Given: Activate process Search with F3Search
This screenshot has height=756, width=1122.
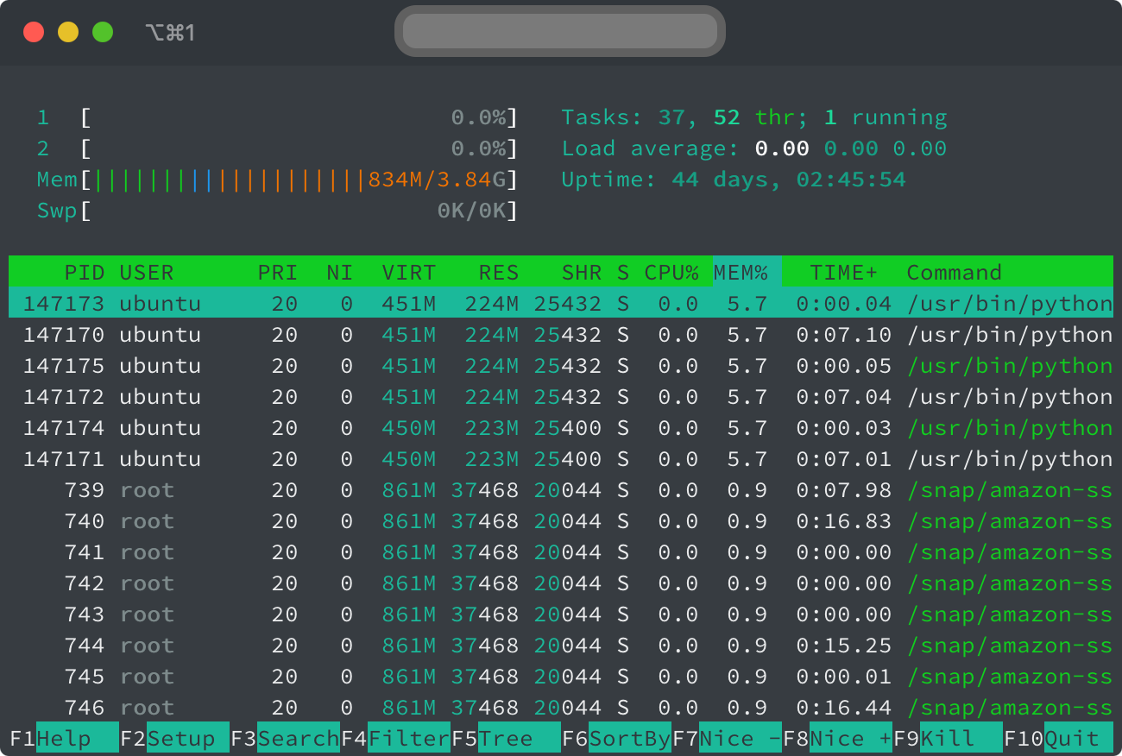Looking at the screenshot, I should click(x=285, y=738).
